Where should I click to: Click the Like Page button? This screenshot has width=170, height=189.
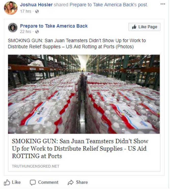144,27
